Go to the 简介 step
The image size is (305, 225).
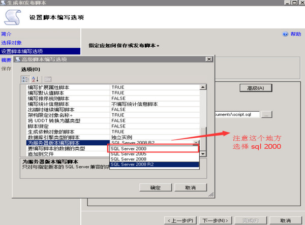pyautogui.click(x=6, y=34)
